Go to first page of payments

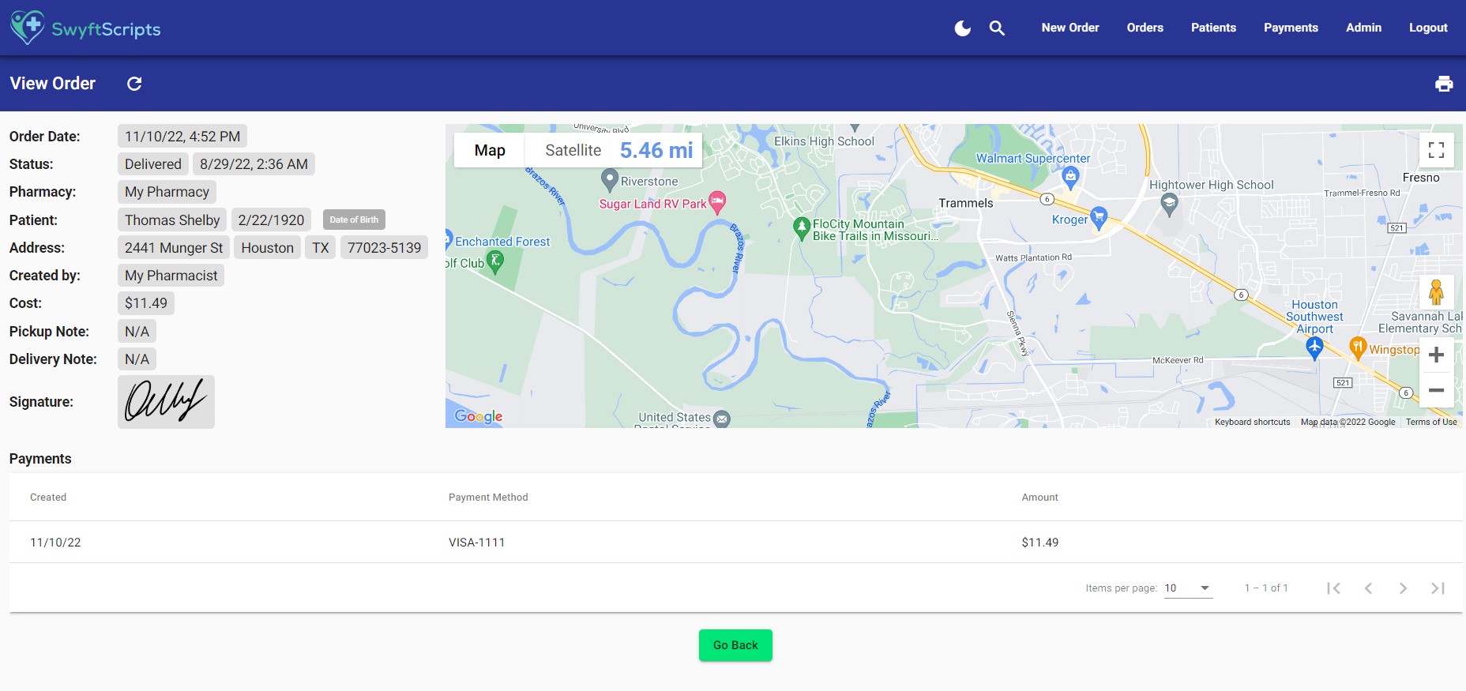(x=1334, y=588)
